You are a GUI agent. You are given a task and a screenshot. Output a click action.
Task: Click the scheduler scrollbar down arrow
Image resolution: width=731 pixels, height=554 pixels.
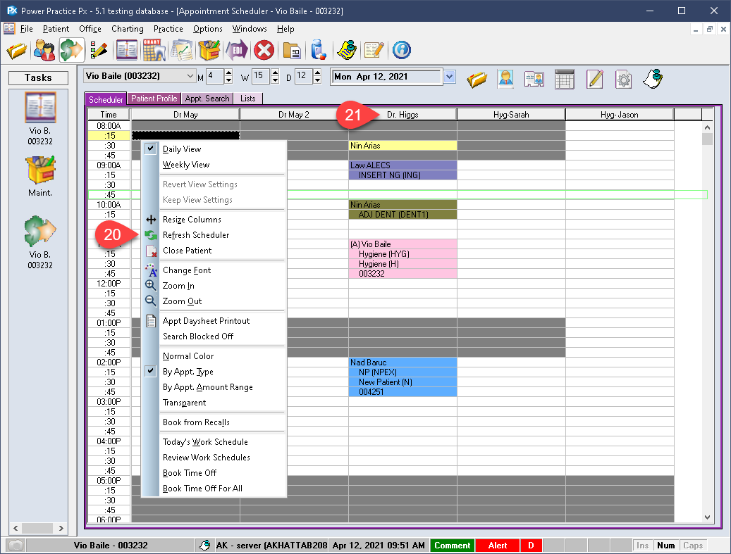(707, 517)
